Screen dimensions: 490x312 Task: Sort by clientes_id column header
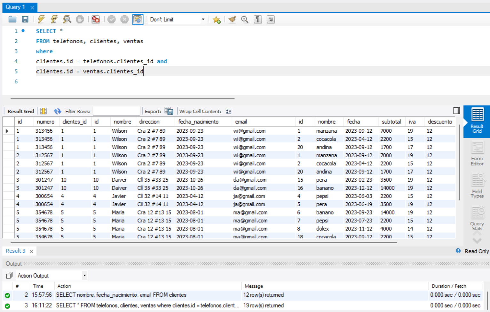(x=75, y=122)
